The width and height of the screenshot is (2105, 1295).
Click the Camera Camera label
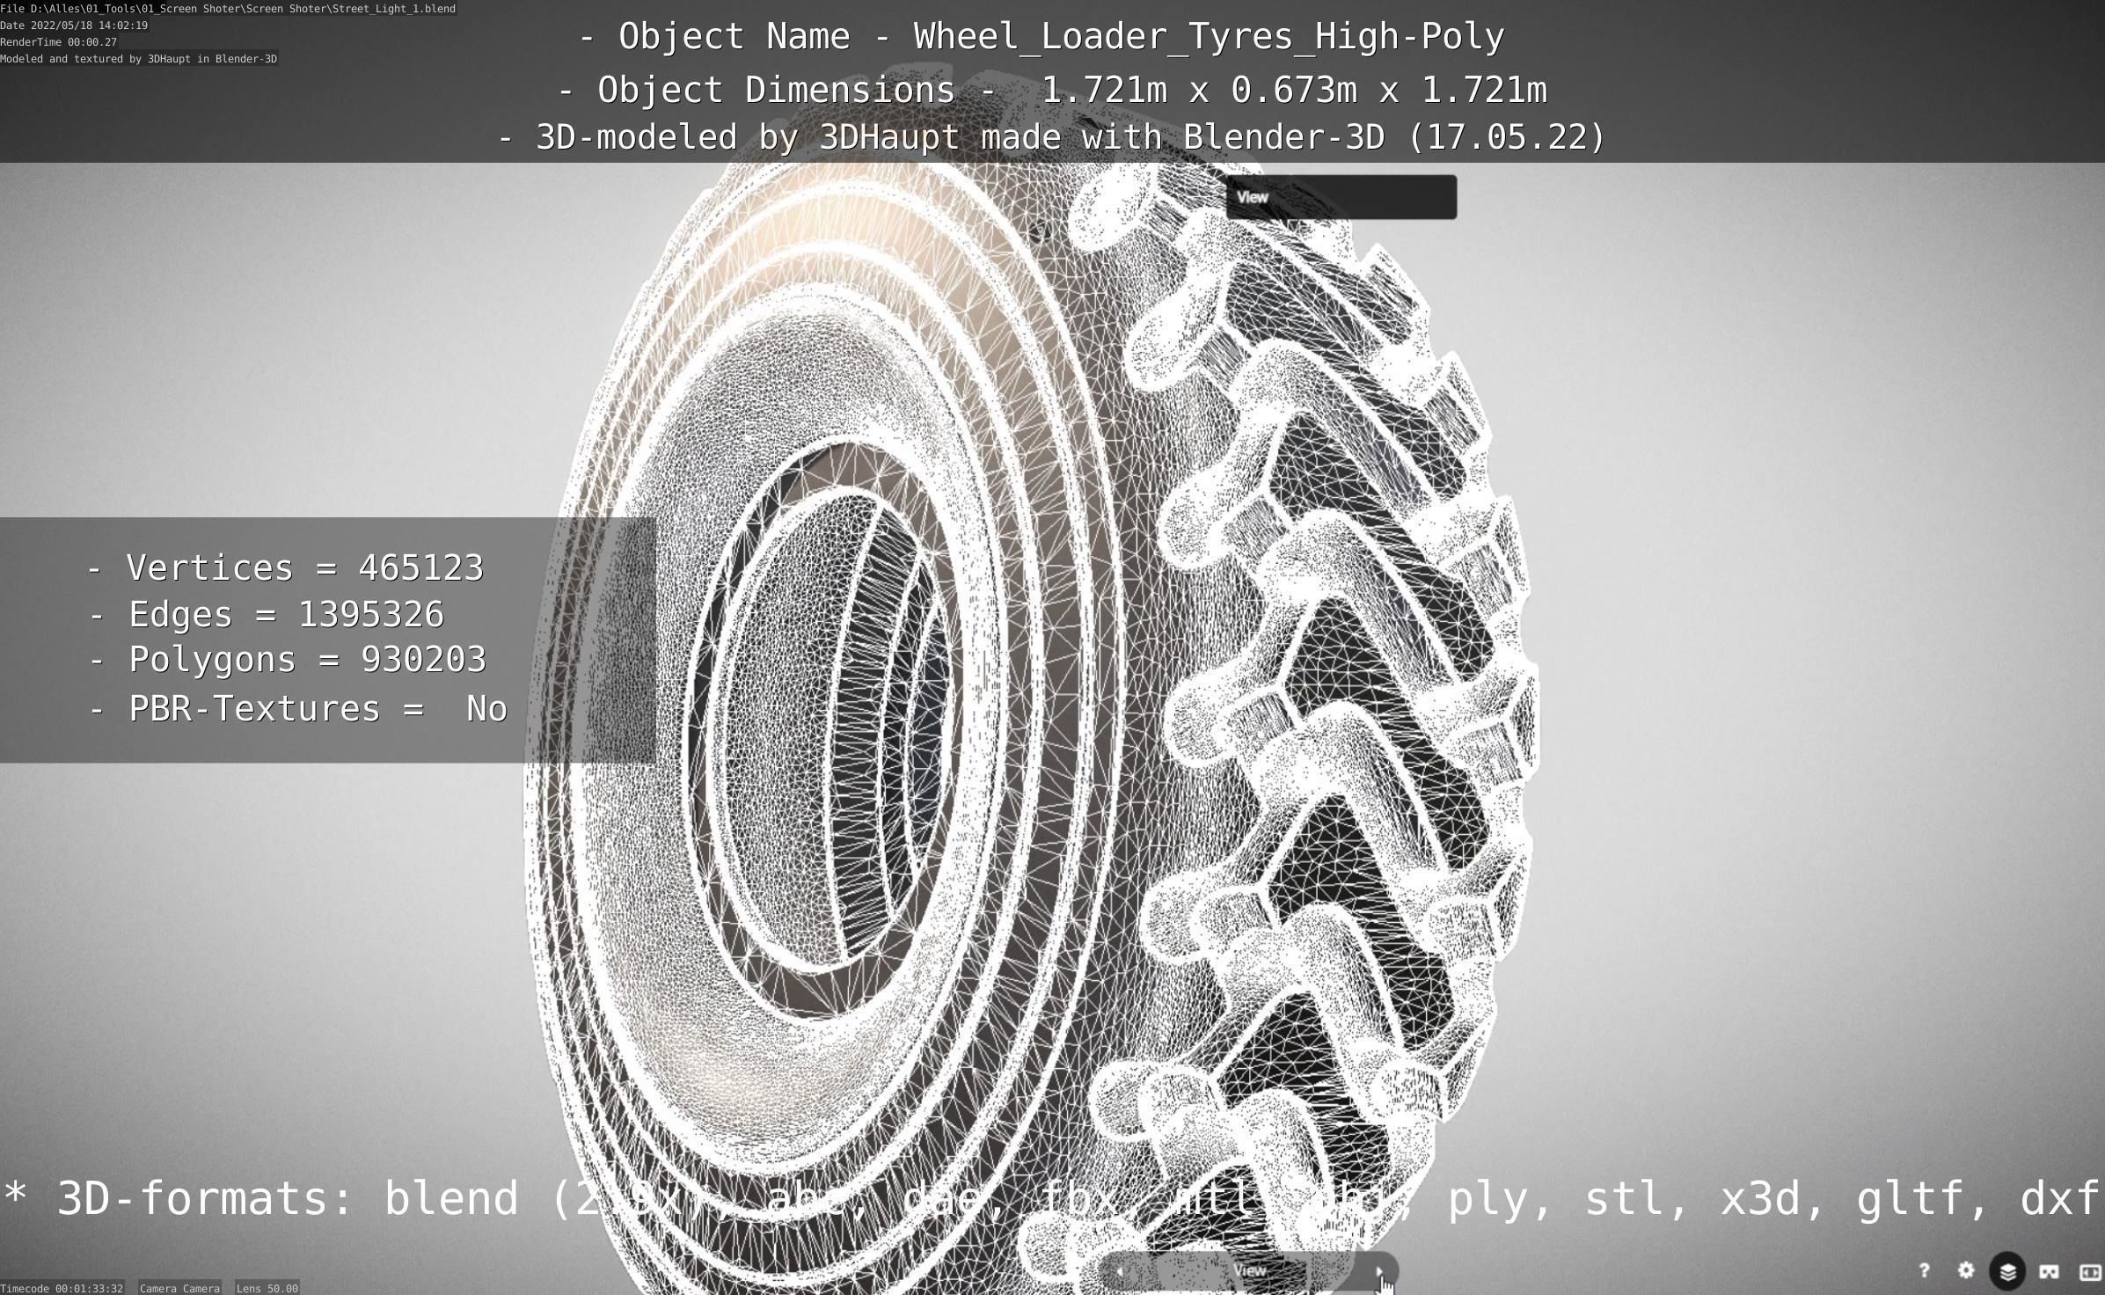coord(179,1288)
